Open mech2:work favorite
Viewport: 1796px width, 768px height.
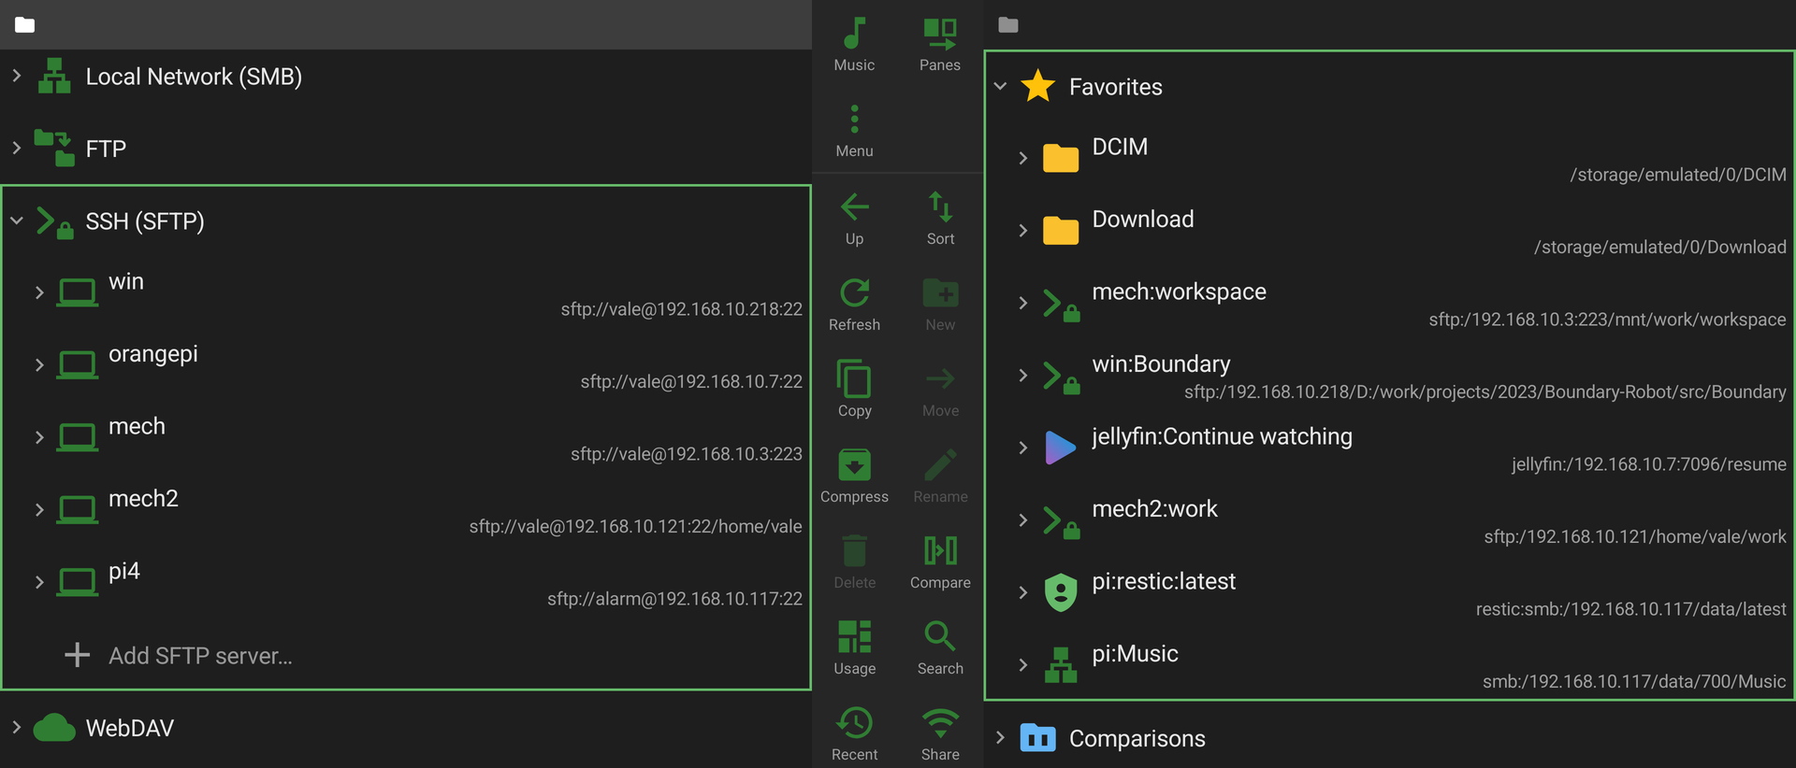pos(1390,520)
